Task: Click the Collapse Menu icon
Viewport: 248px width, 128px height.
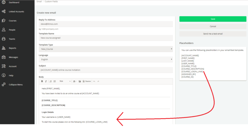Action: [4, 84]
